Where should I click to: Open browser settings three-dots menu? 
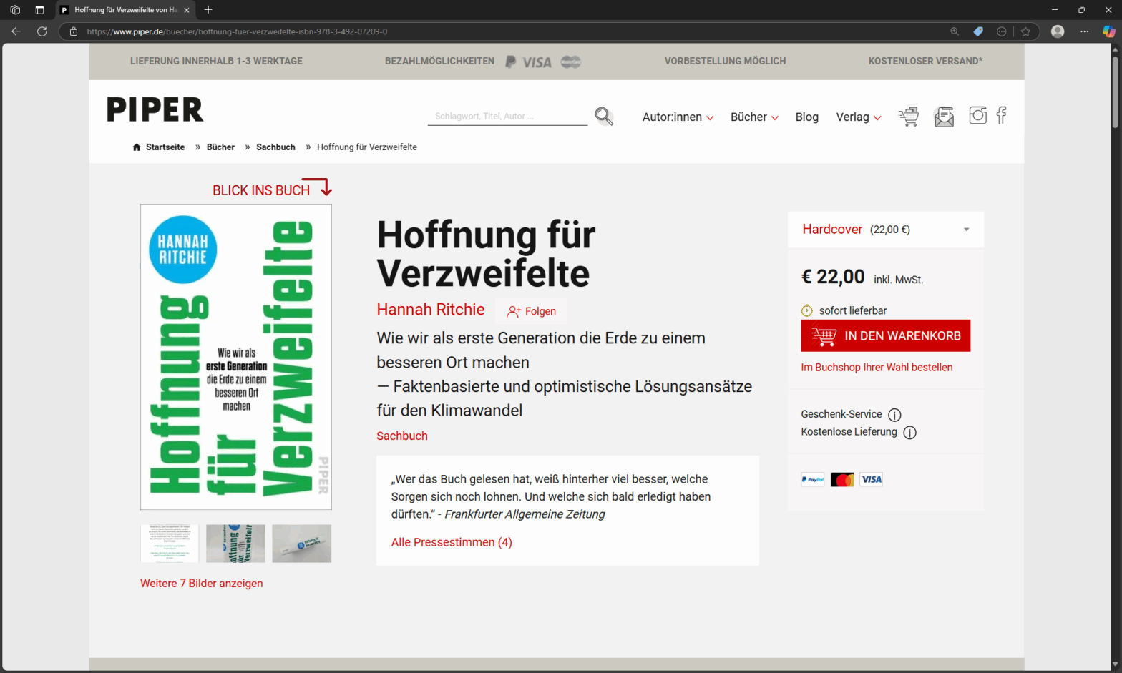pyautogui.click(x=1085, y=31)
